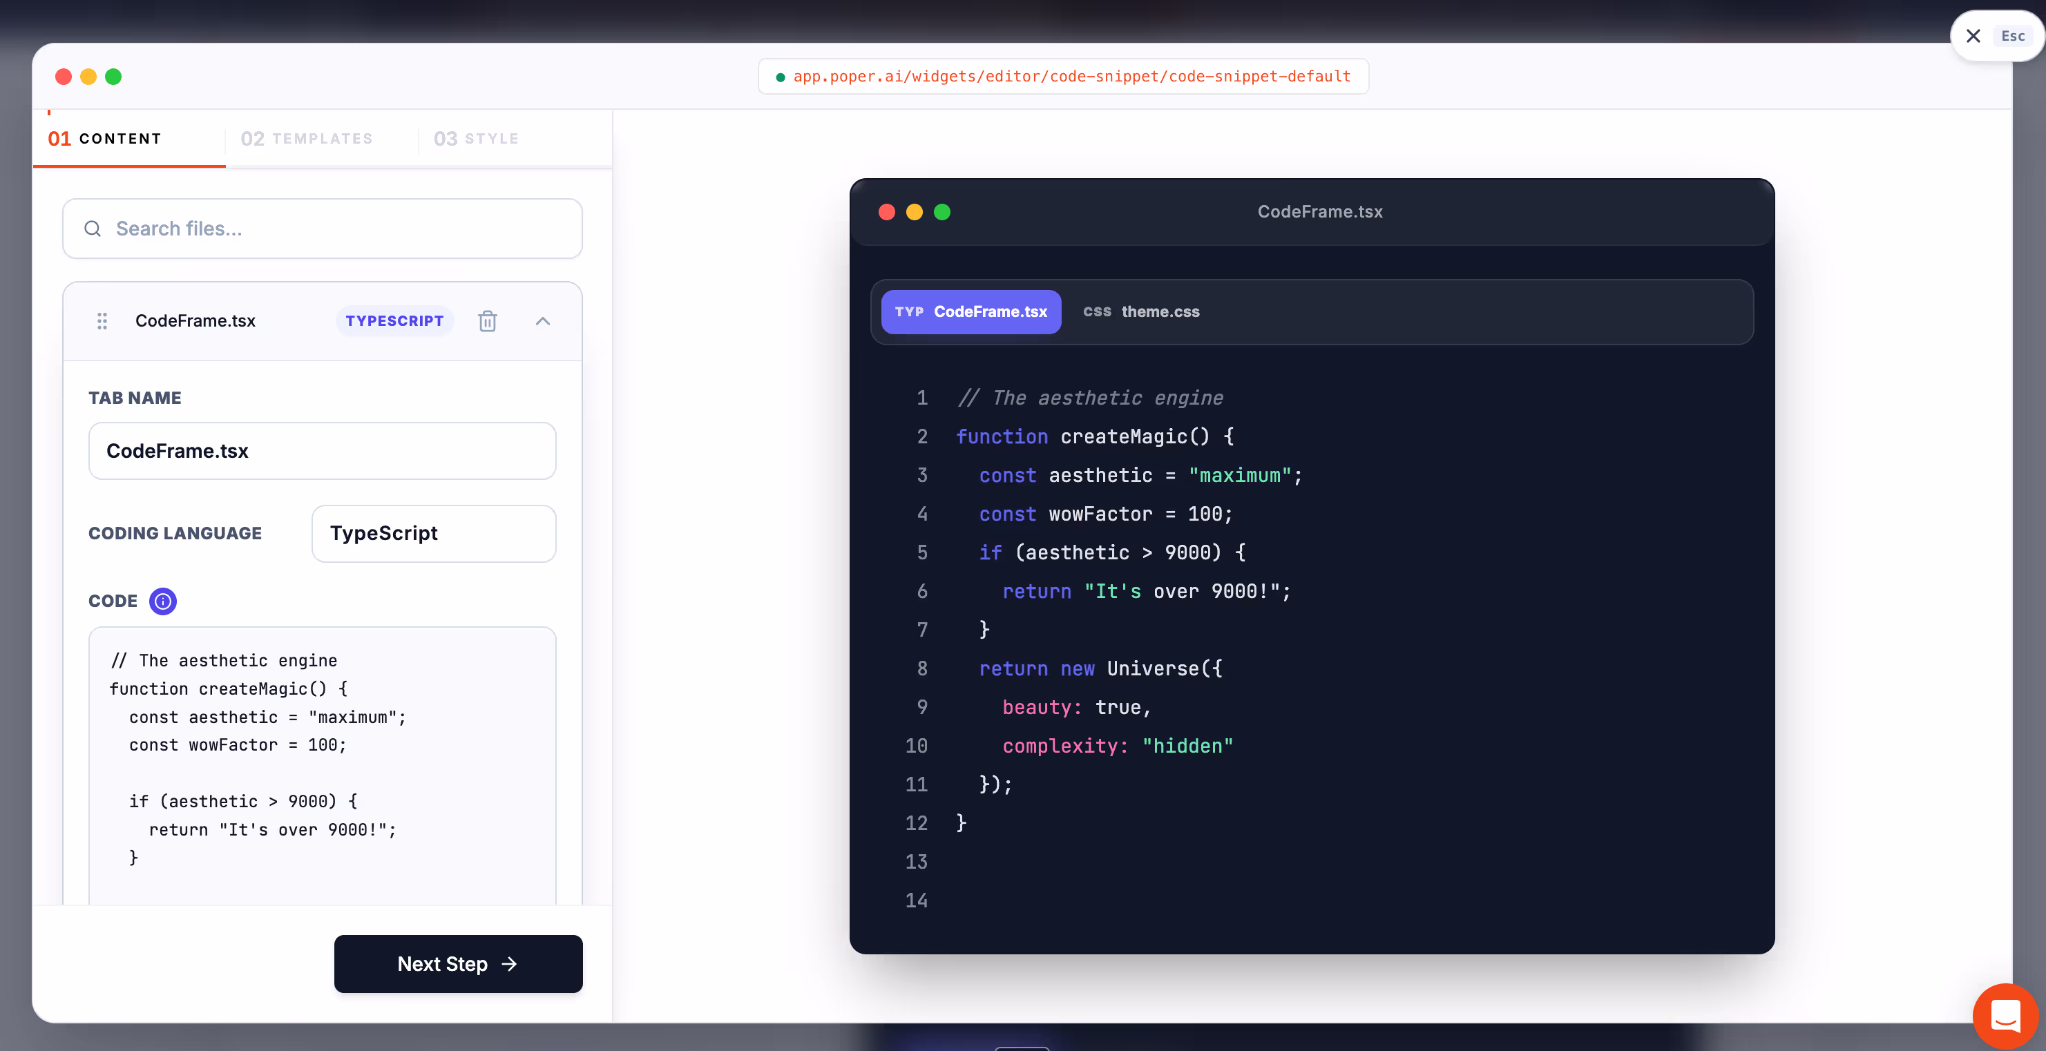Click the "// The aesthetic engine" comment line
This screenshot has width=2046, height=1051.
click(1091, 398)
